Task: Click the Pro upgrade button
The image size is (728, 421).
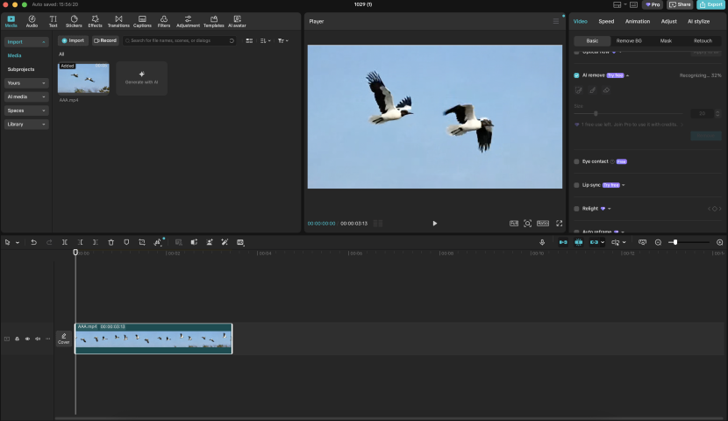Action: tap(653, 4)
